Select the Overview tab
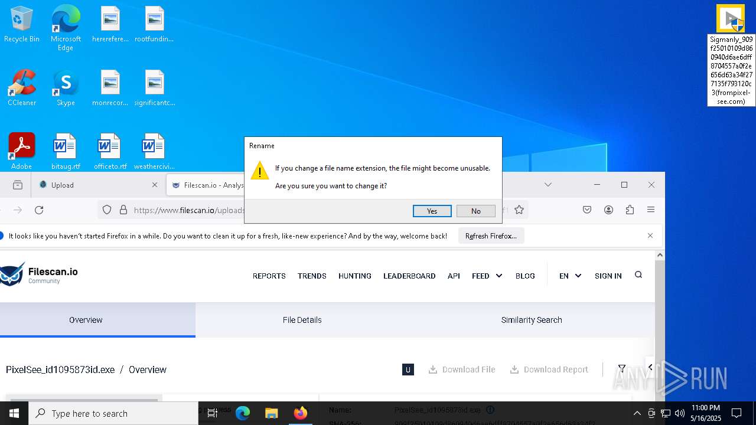756x425 pixels. click(86, 320)
